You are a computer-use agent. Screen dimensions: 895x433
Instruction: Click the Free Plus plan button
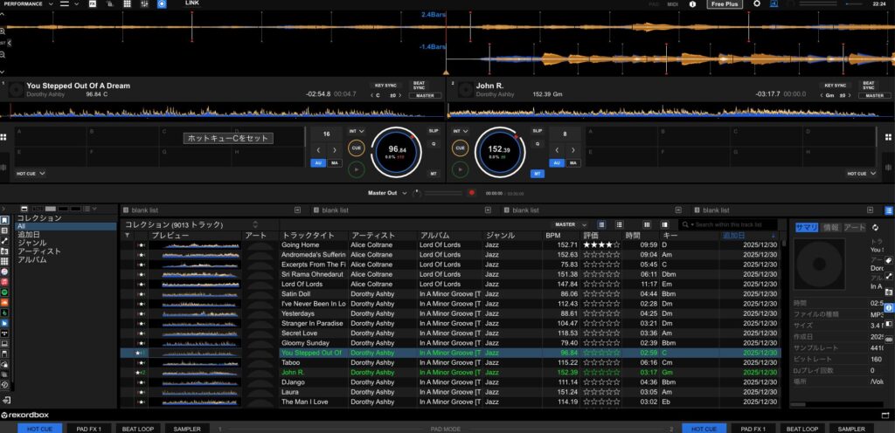(x=725, y=4)
